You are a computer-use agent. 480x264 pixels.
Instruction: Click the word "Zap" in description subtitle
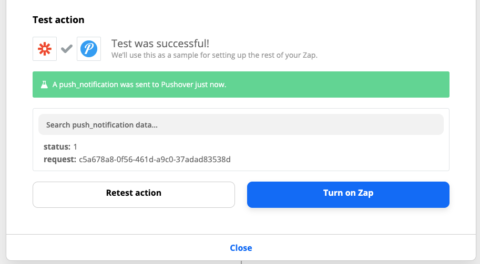point(310,55)
